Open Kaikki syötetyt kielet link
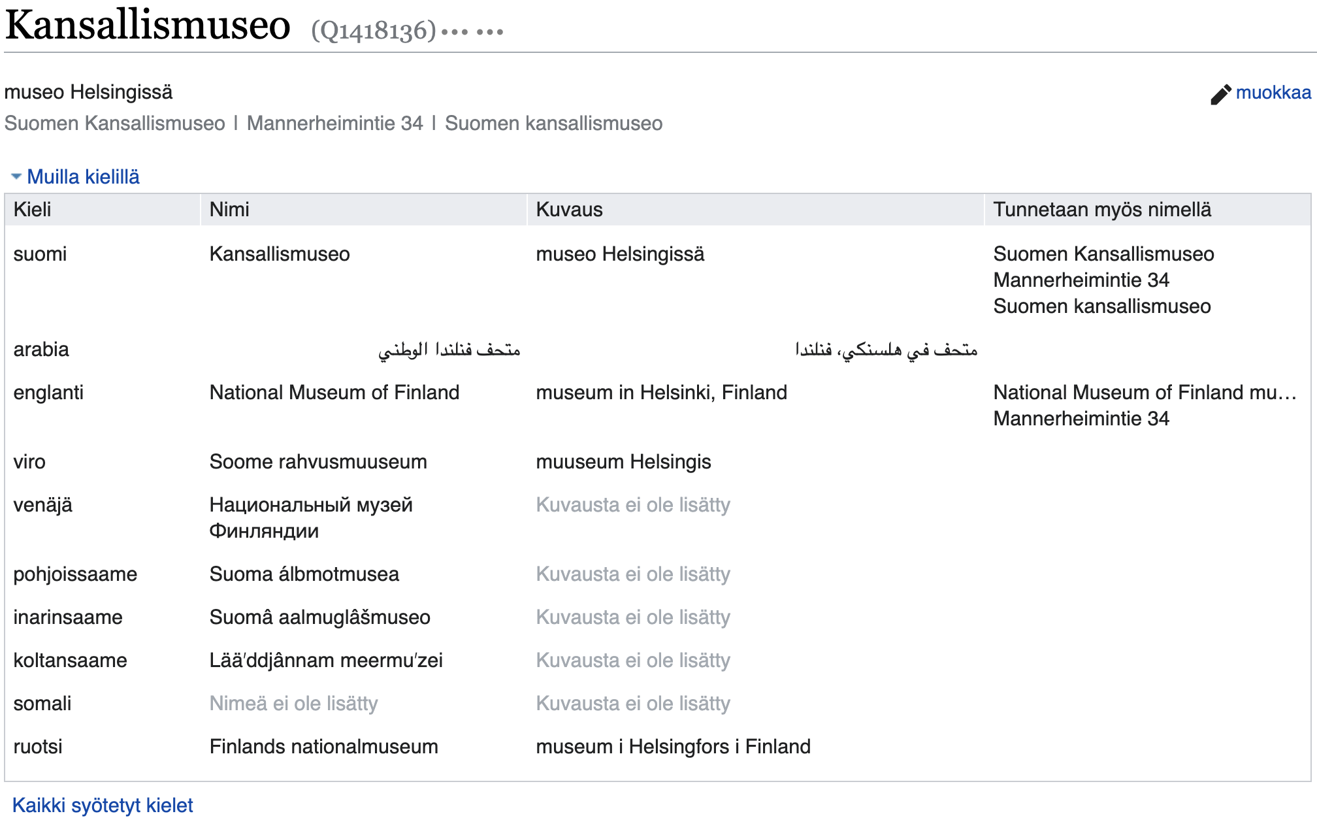The height and width of the screenshot is (818, 1317). [103, 805]
